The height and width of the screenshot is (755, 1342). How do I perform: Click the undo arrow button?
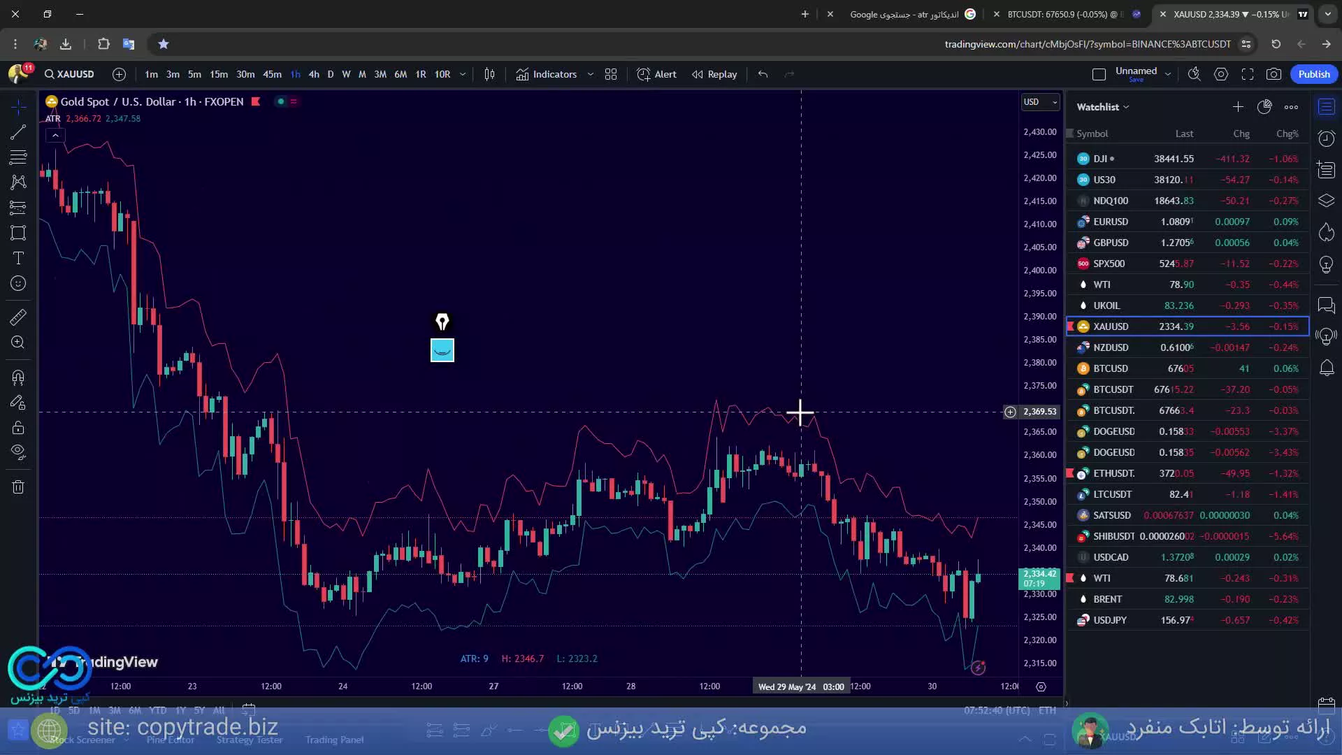763,73
